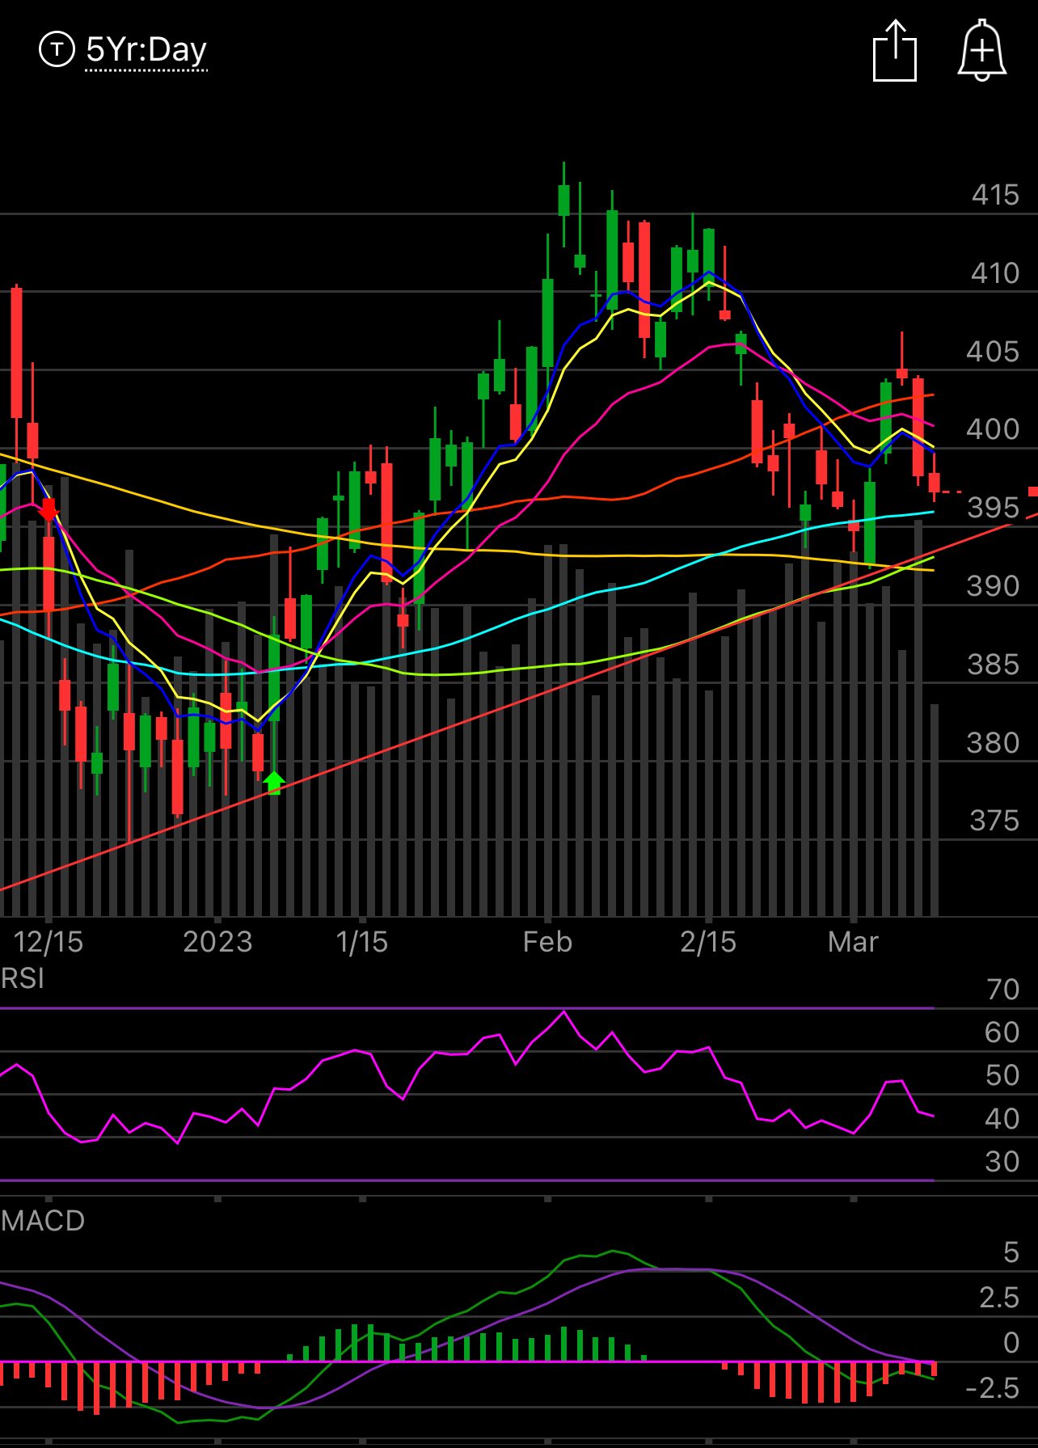Tap the 395 price axis label
Screen dimensions: 1038x1448
(994, 508)
